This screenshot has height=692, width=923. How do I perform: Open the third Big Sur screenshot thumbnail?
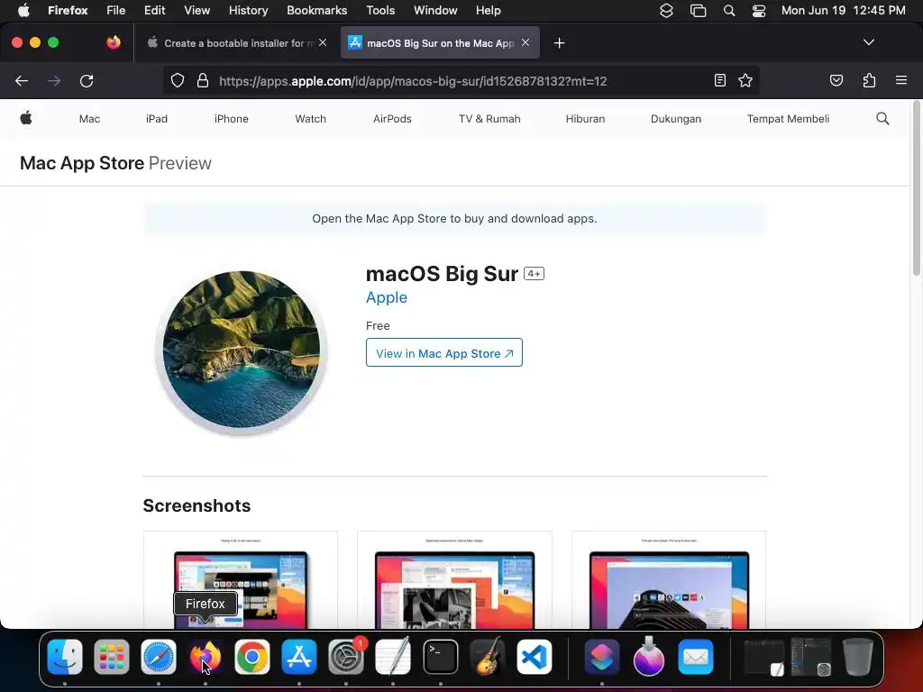point(669,579)
